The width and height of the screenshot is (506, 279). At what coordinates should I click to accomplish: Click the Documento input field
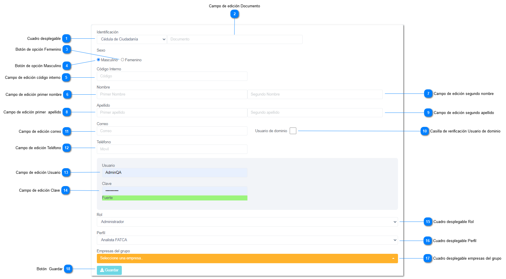(235, 39)
